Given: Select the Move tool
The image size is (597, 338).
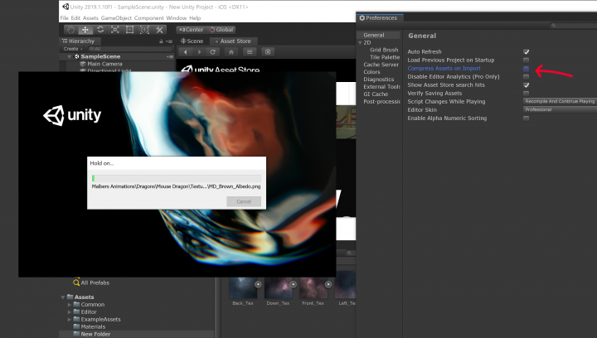Looking at the screenshot, I should coord(85,30).
